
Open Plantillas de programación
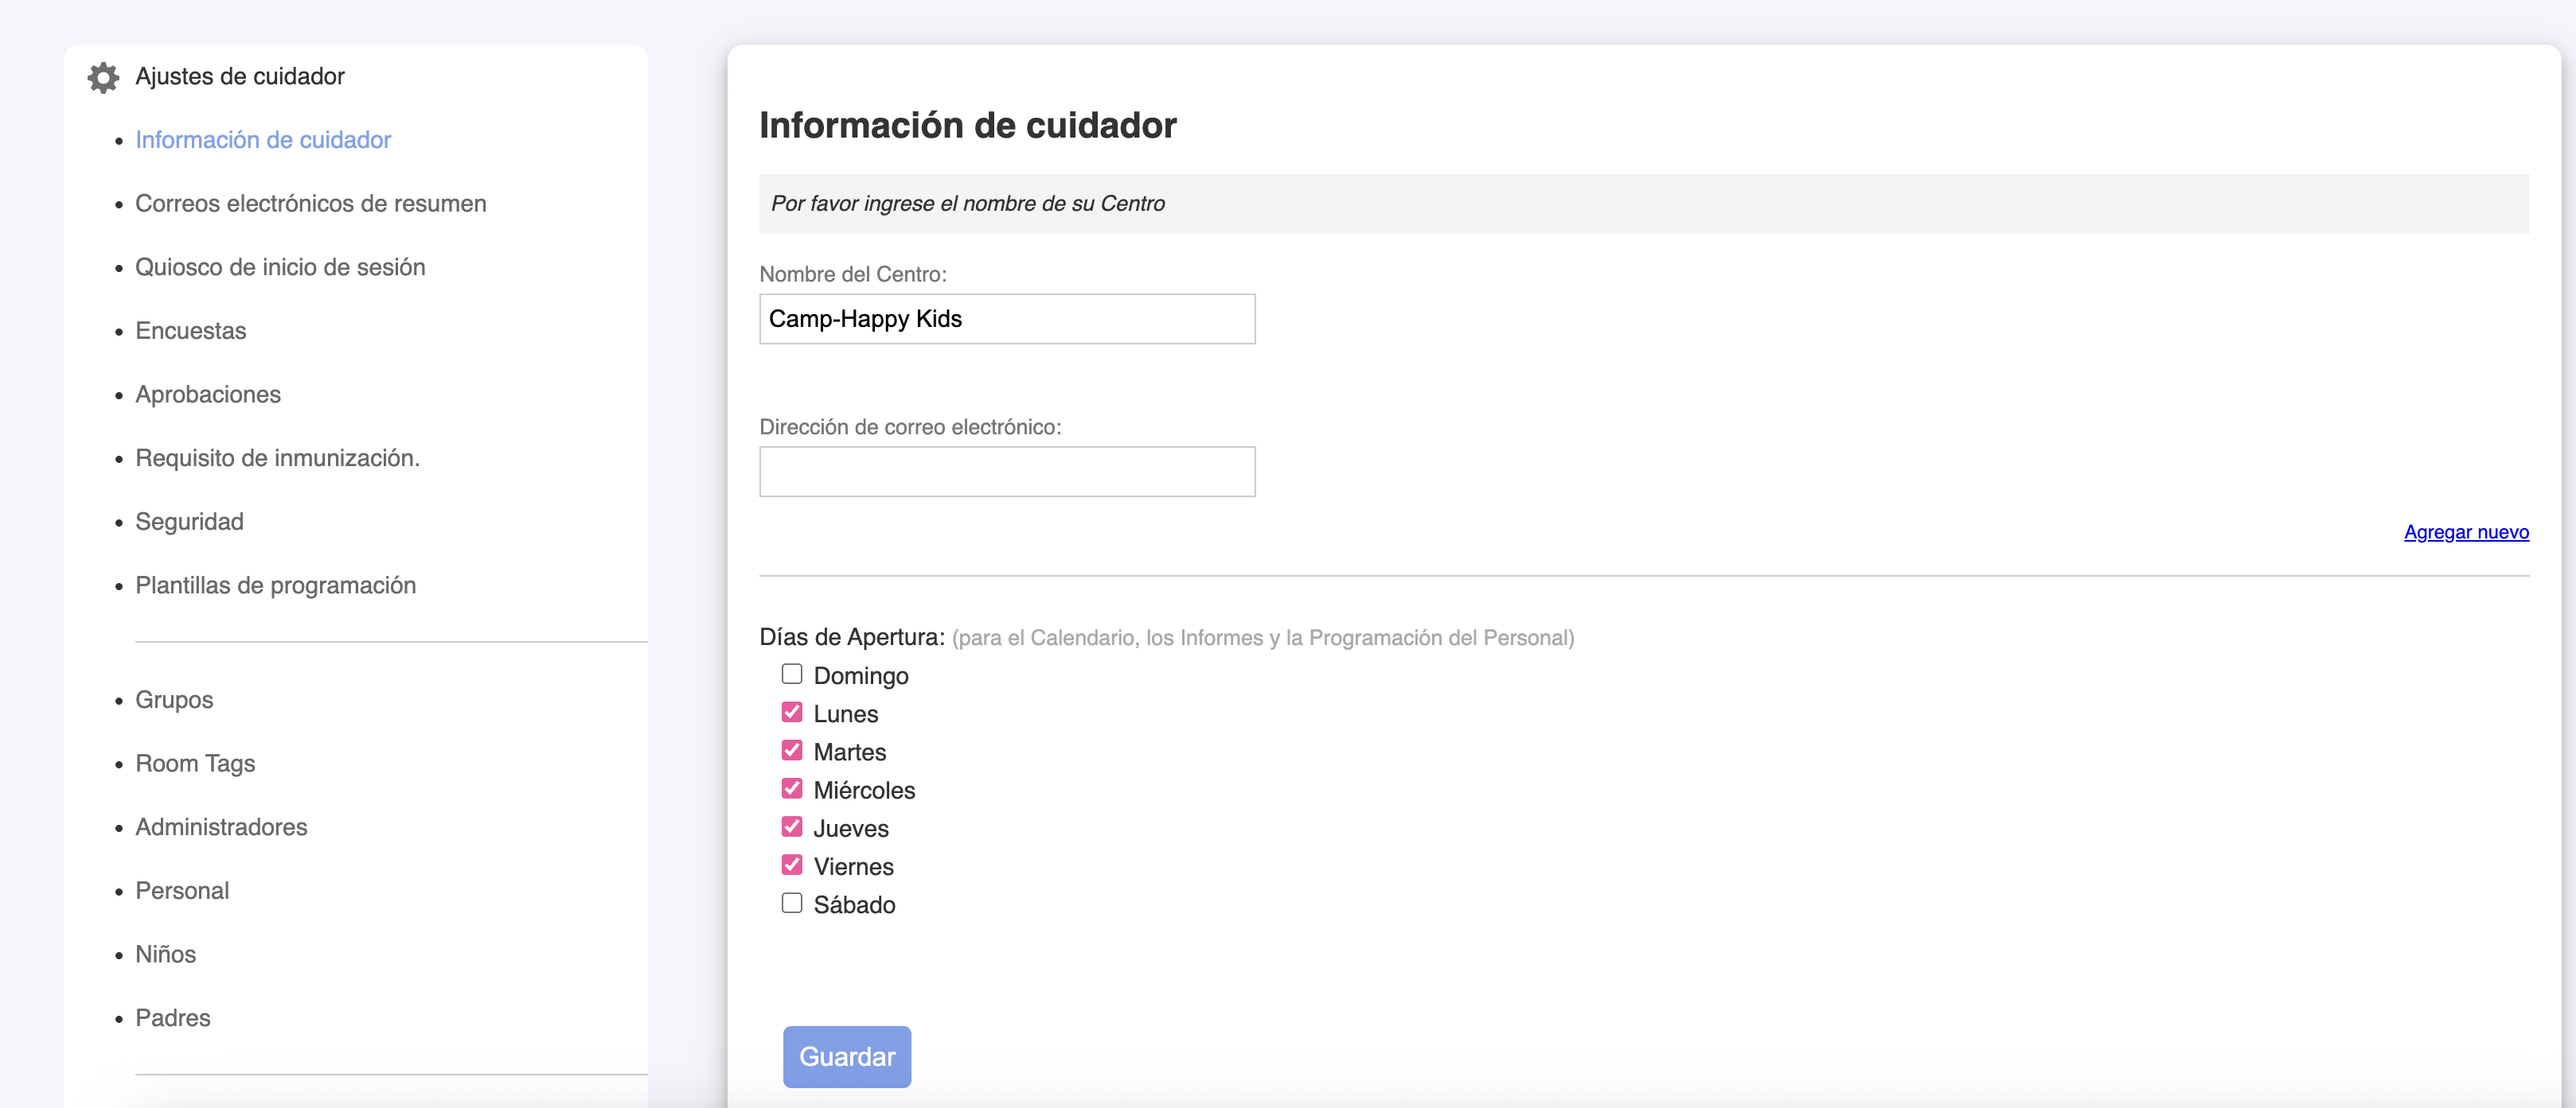(x=275, y=585)
